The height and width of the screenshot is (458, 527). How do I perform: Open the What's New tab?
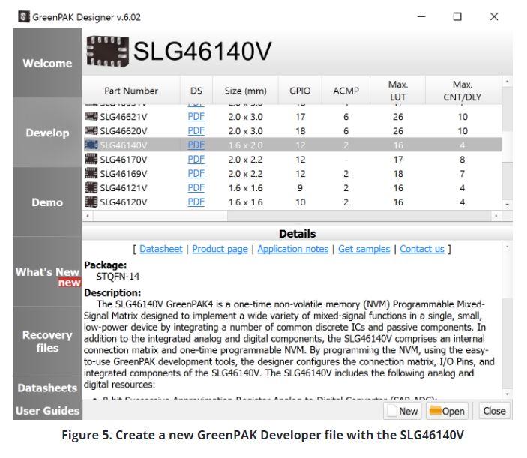pos(47,272)
